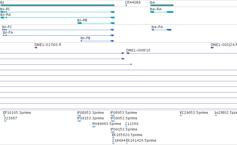Click the lbl-PC protein label
The width and height of the screenshot is (237, 145).
pos(7,27)
